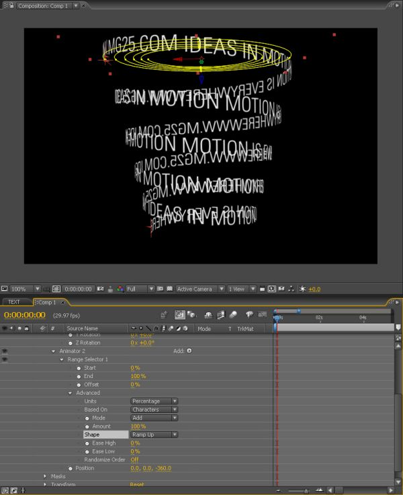Click the current time 0:00:00:00 display

coord(25,315)
